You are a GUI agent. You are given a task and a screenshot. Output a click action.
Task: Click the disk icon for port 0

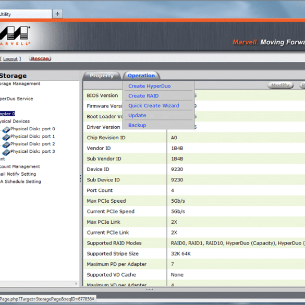pos(6,129)
